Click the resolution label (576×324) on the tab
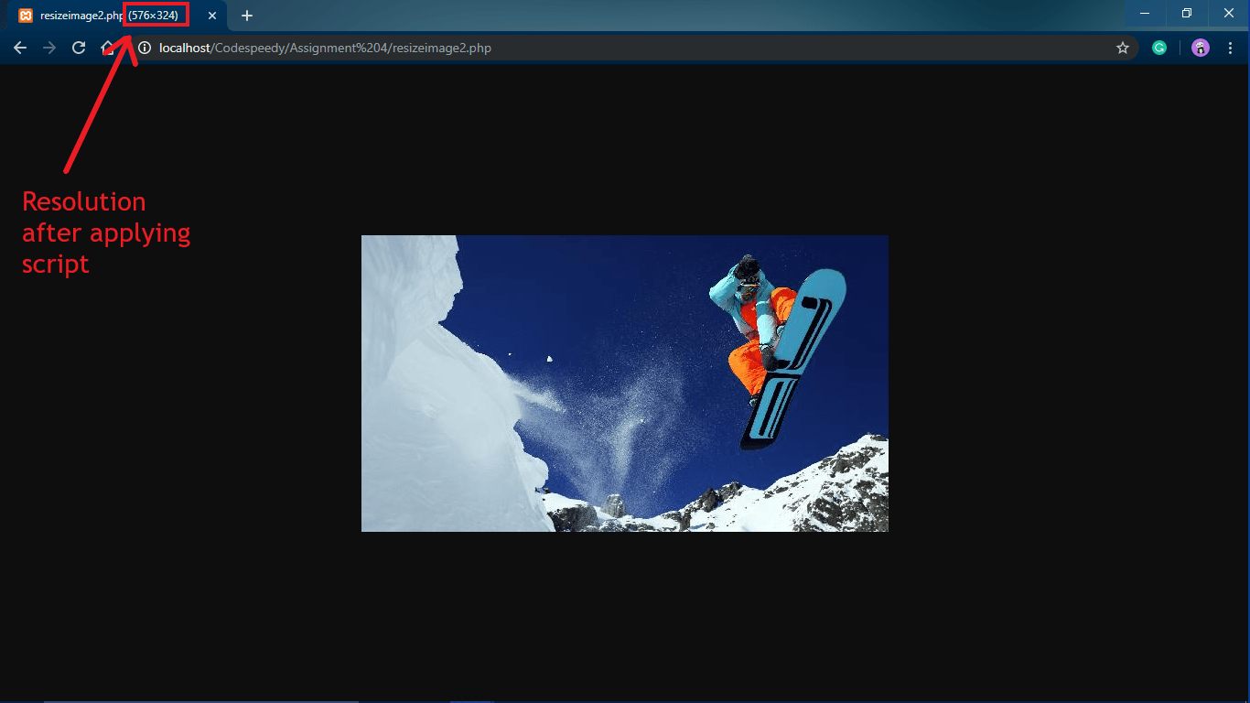This screenshot has width=1250, height=703. click(156, 15)
